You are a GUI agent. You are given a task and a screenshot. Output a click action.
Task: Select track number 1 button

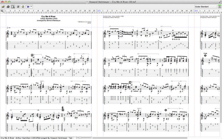coord(220,6)
